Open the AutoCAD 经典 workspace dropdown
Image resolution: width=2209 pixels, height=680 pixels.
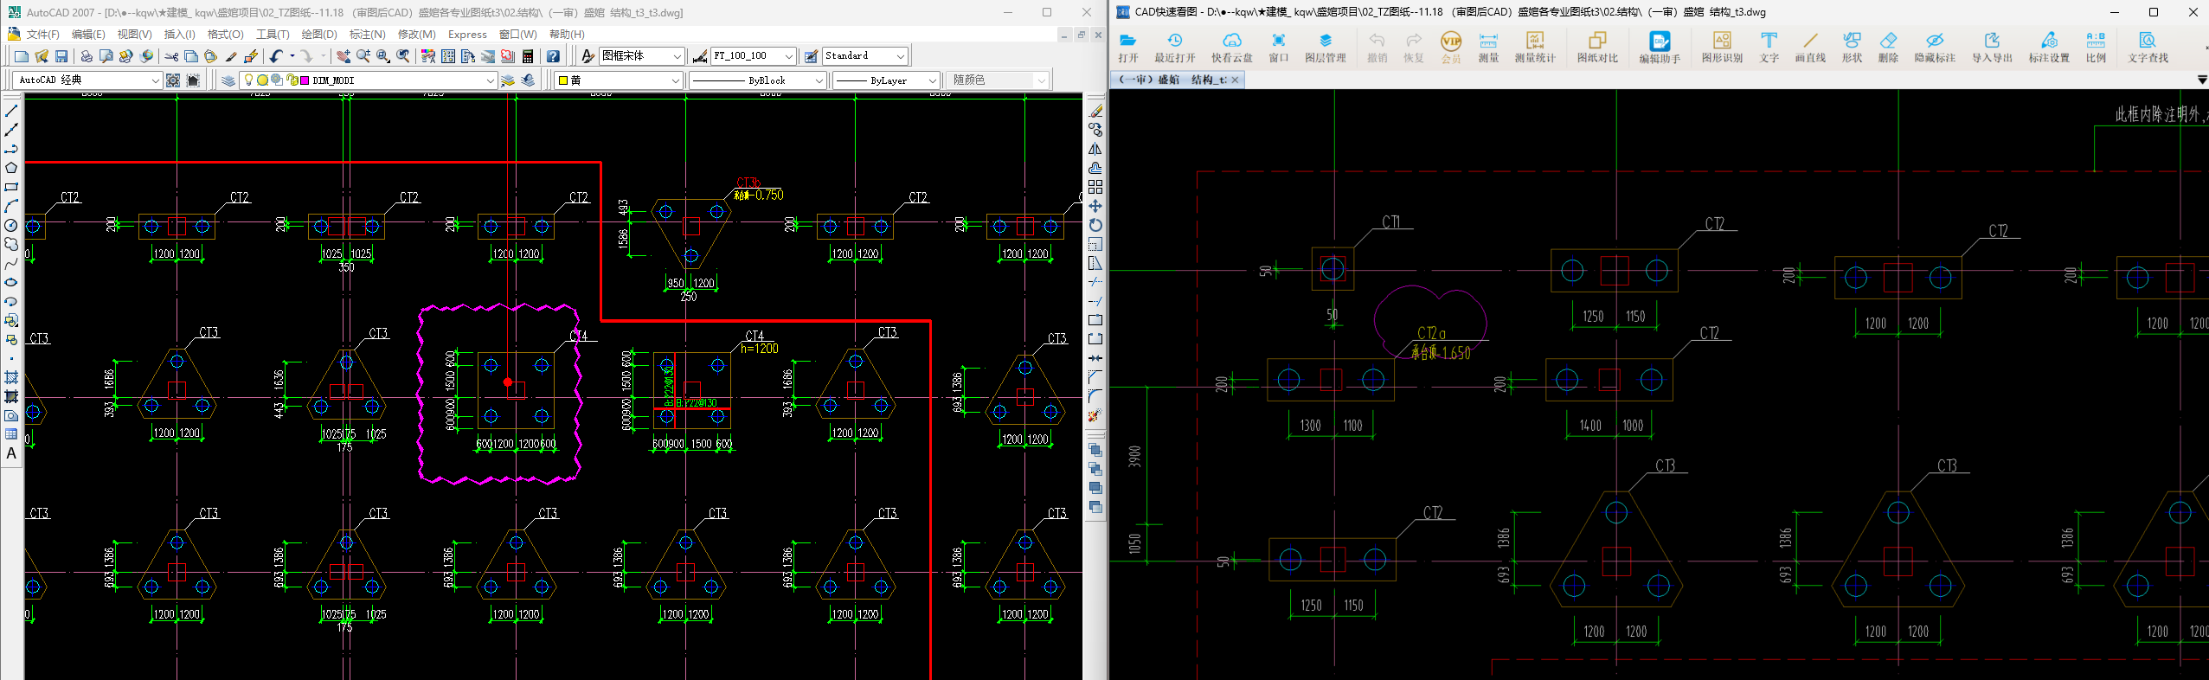click(x=156, y=80)
